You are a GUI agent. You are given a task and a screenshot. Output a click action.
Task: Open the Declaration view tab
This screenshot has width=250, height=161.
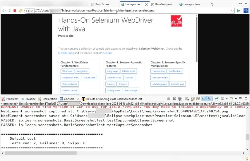(x=47, y=99)
